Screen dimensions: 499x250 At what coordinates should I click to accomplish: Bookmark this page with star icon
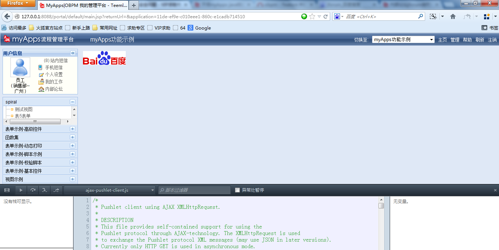(x=312, y=16)
